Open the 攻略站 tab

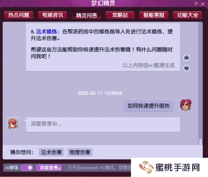[120, 15]
